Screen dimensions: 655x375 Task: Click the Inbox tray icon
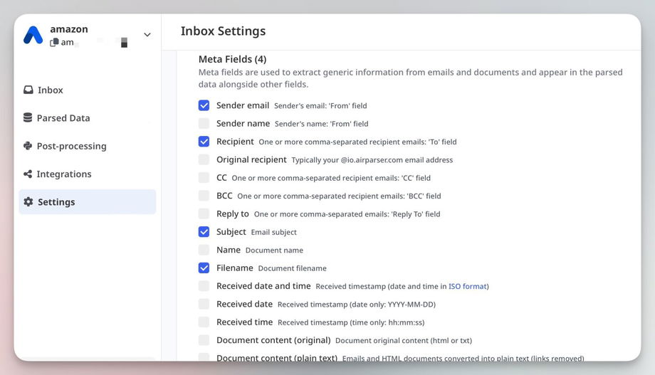[x=28, y=90]
